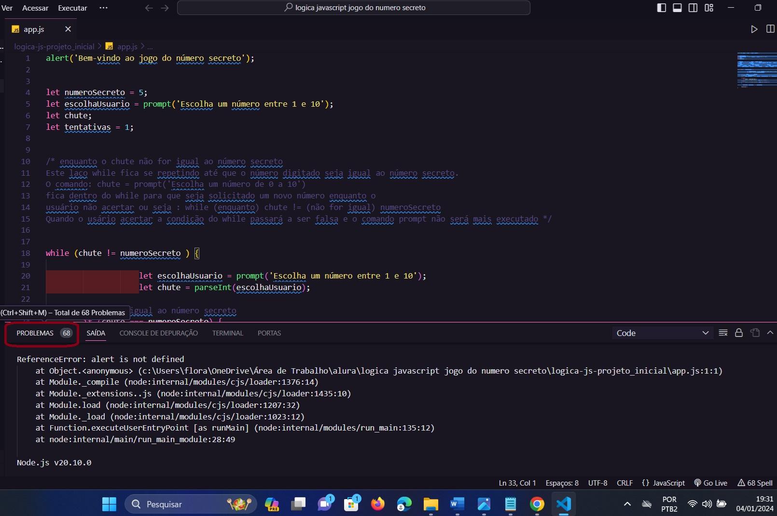Viewport: 777px width, 516px height.
Task: Open the Acessar menu
Action: [x=35, y=8]
